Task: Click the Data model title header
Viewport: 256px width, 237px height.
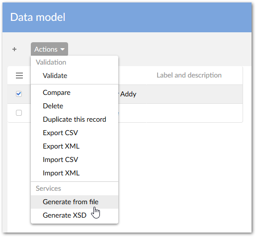Action: (38, 17)
